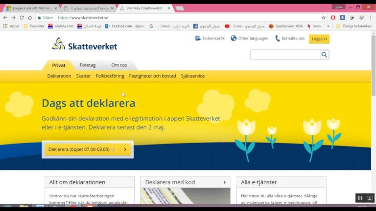
Task: Open the lexin bookmark
Action: (314, 26)
